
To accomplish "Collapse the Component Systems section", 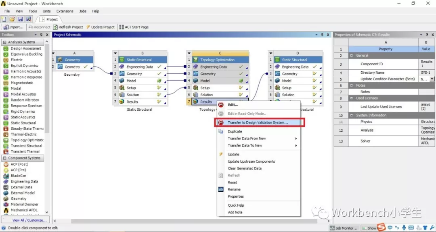I will point(4,158).
